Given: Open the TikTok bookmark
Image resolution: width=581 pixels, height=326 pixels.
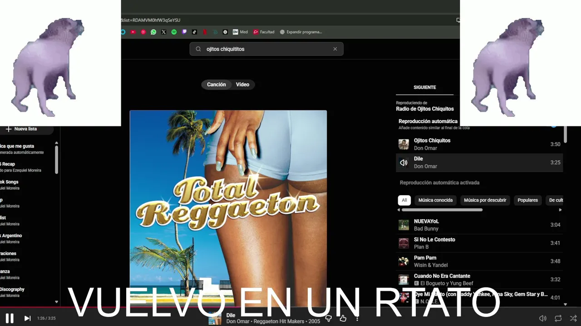Looking at the screenshot, I should 194,32.
